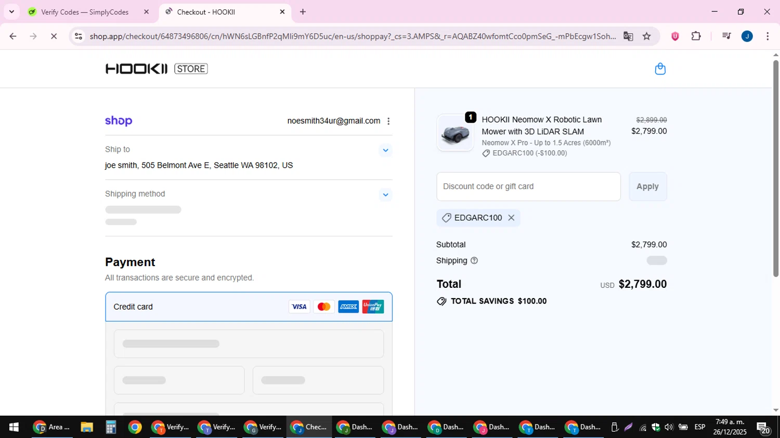Stop loading the page
The image size is (780, 438).
click(54, 36)
